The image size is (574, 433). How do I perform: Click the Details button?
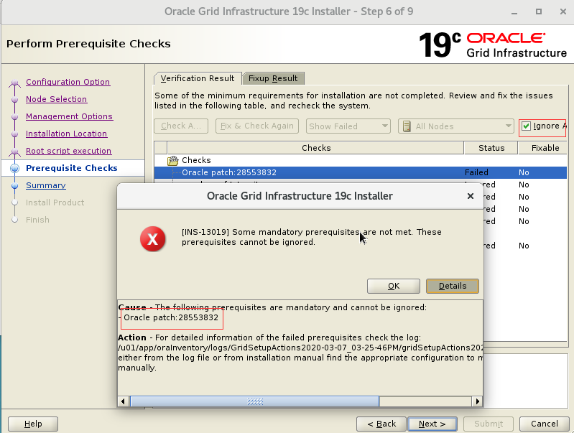click(453, 286)
